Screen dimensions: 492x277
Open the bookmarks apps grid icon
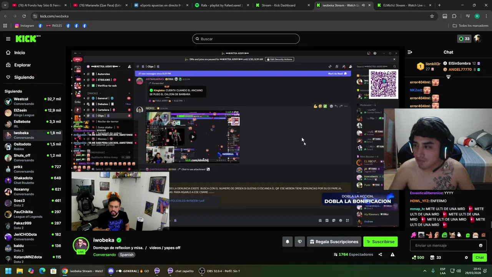point(5,26)
